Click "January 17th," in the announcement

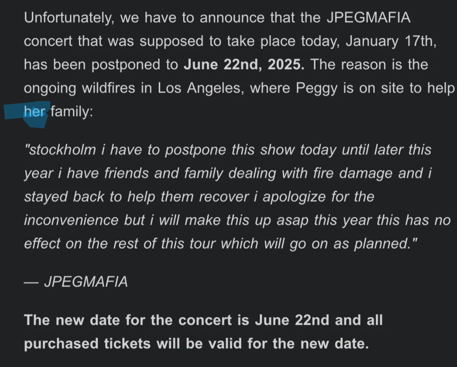(391, 41)
